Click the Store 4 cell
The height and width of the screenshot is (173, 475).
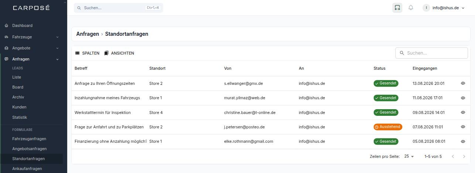point(156,113)
